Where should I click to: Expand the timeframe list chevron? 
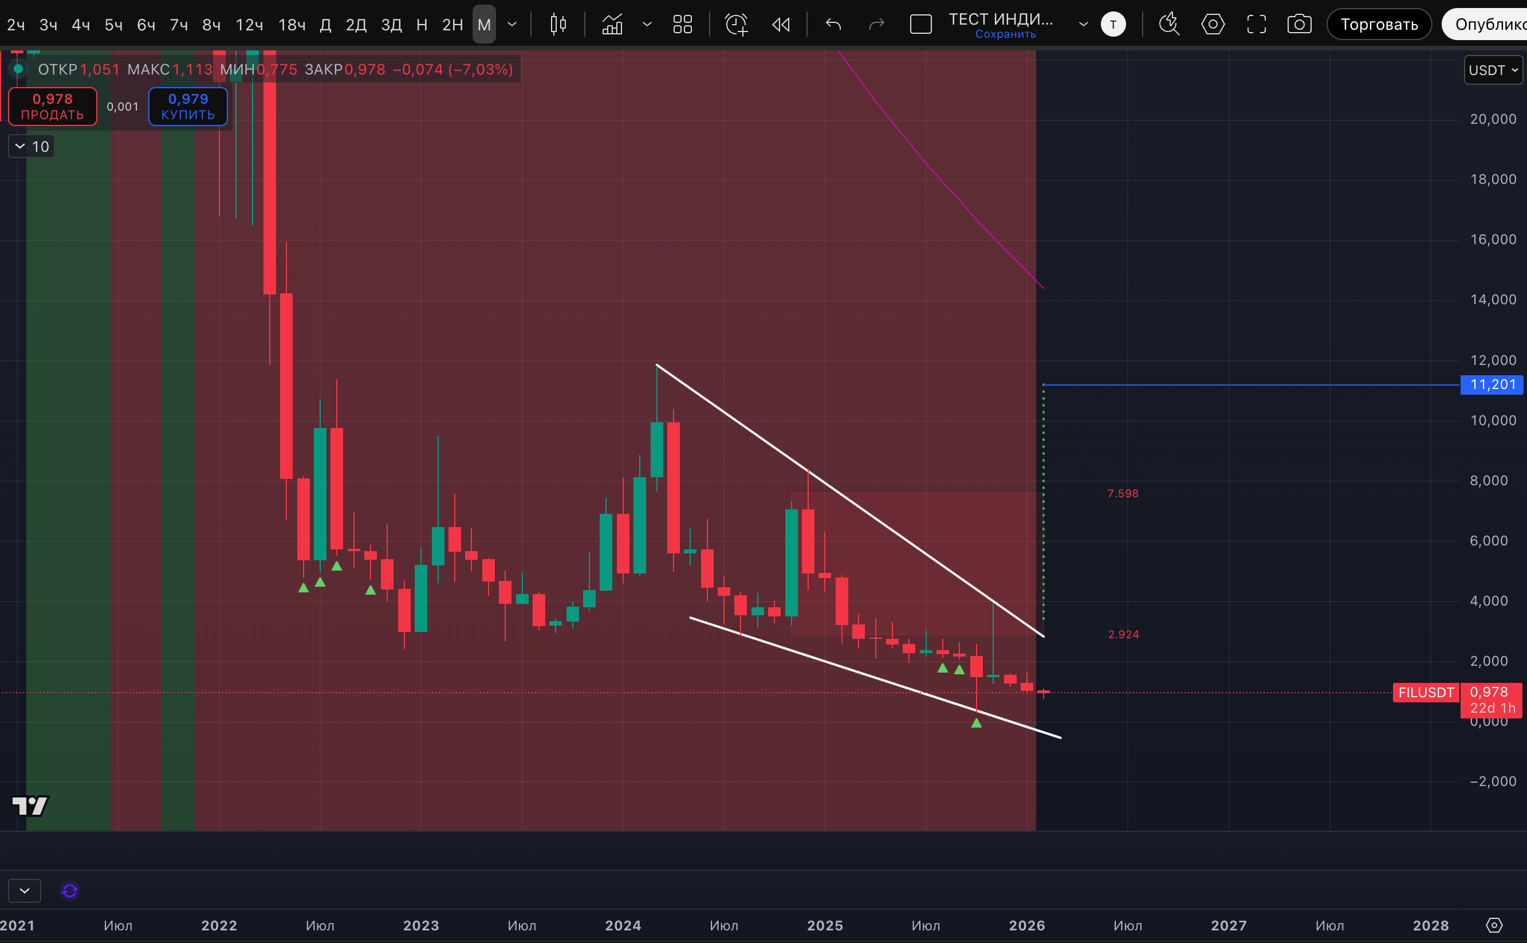512,24
